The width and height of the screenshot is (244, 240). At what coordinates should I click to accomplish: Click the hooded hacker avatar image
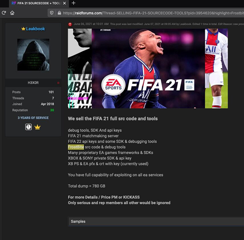pyautogui.click(x=33, y=55)
